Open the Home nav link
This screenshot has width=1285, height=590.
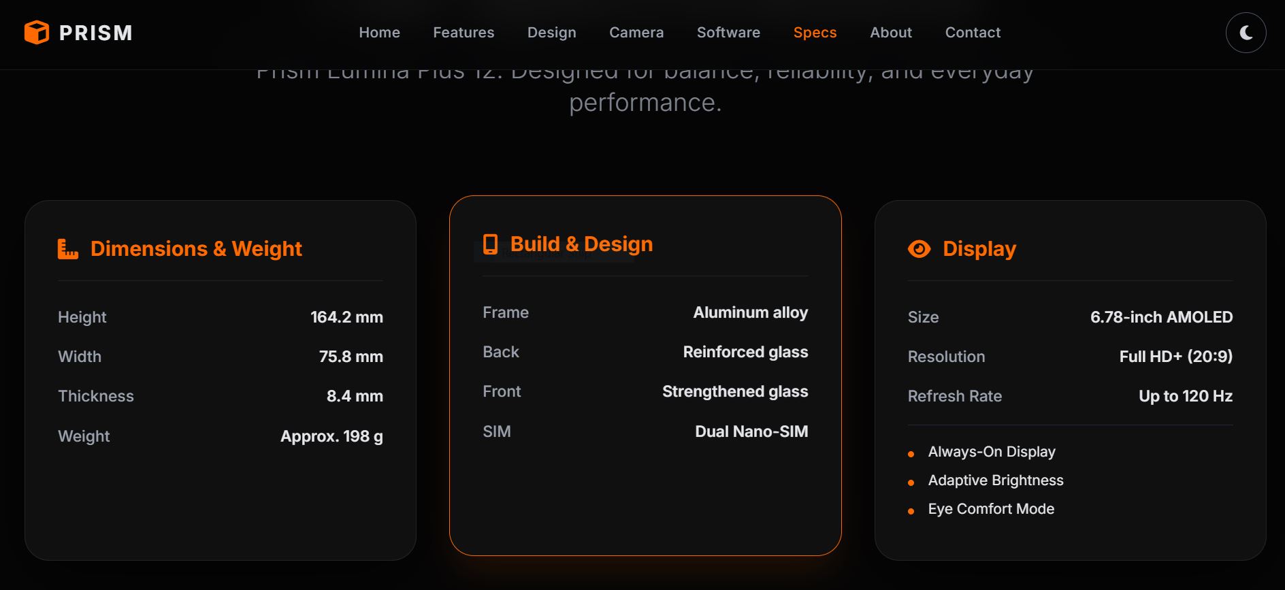point(379,33)
